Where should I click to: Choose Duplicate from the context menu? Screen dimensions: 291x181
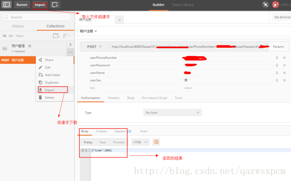click(55, 82)
